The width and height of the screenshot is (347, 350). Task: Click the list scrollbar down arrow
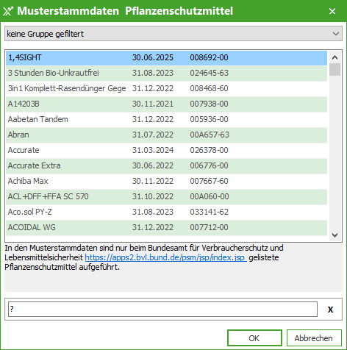coord(335,235)
